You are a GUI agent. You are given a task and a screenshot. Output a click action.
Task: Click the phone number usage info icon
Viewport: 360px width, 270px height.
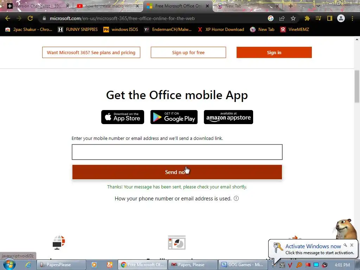[236, 198]
